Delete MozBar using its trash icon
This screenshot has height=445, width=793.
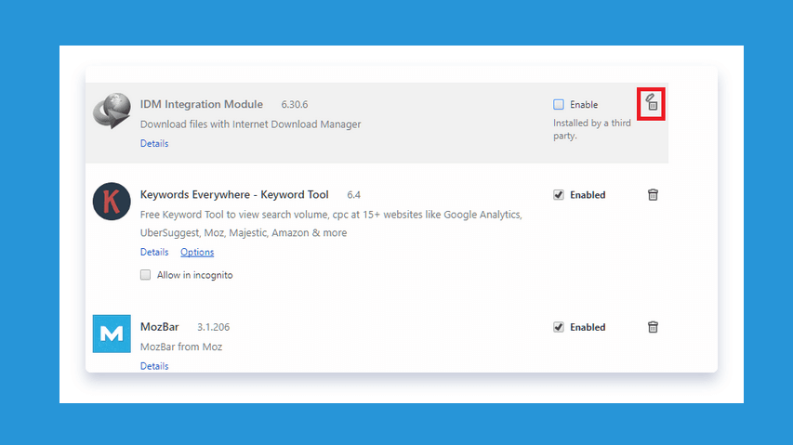point(653,327)
